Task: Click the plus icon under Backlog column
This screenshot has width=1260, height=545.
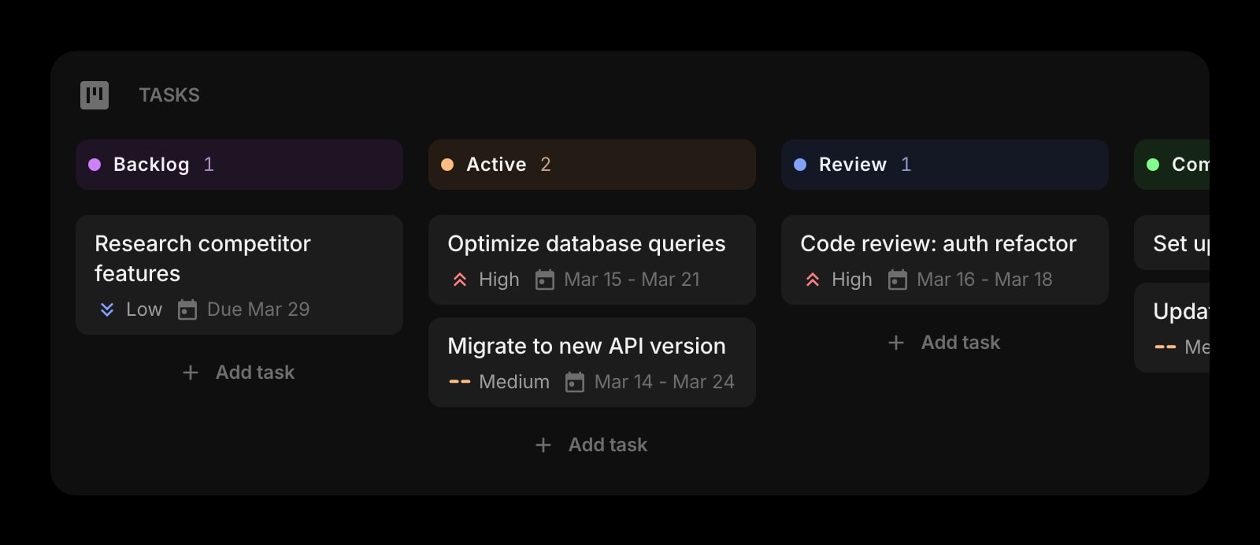Action: click(x=191, y=373)
